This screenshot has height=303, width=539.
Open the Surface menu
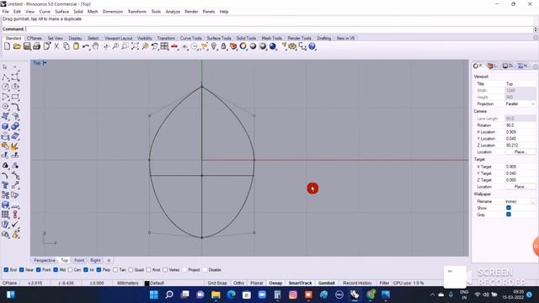(61, 12)
